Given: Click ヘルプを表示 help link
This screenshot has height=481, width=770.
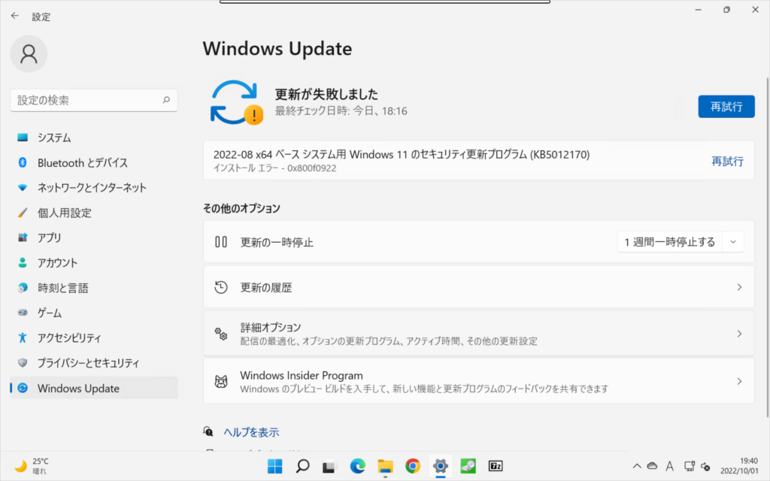Looking at the screenshot, I should coord(251,432).
